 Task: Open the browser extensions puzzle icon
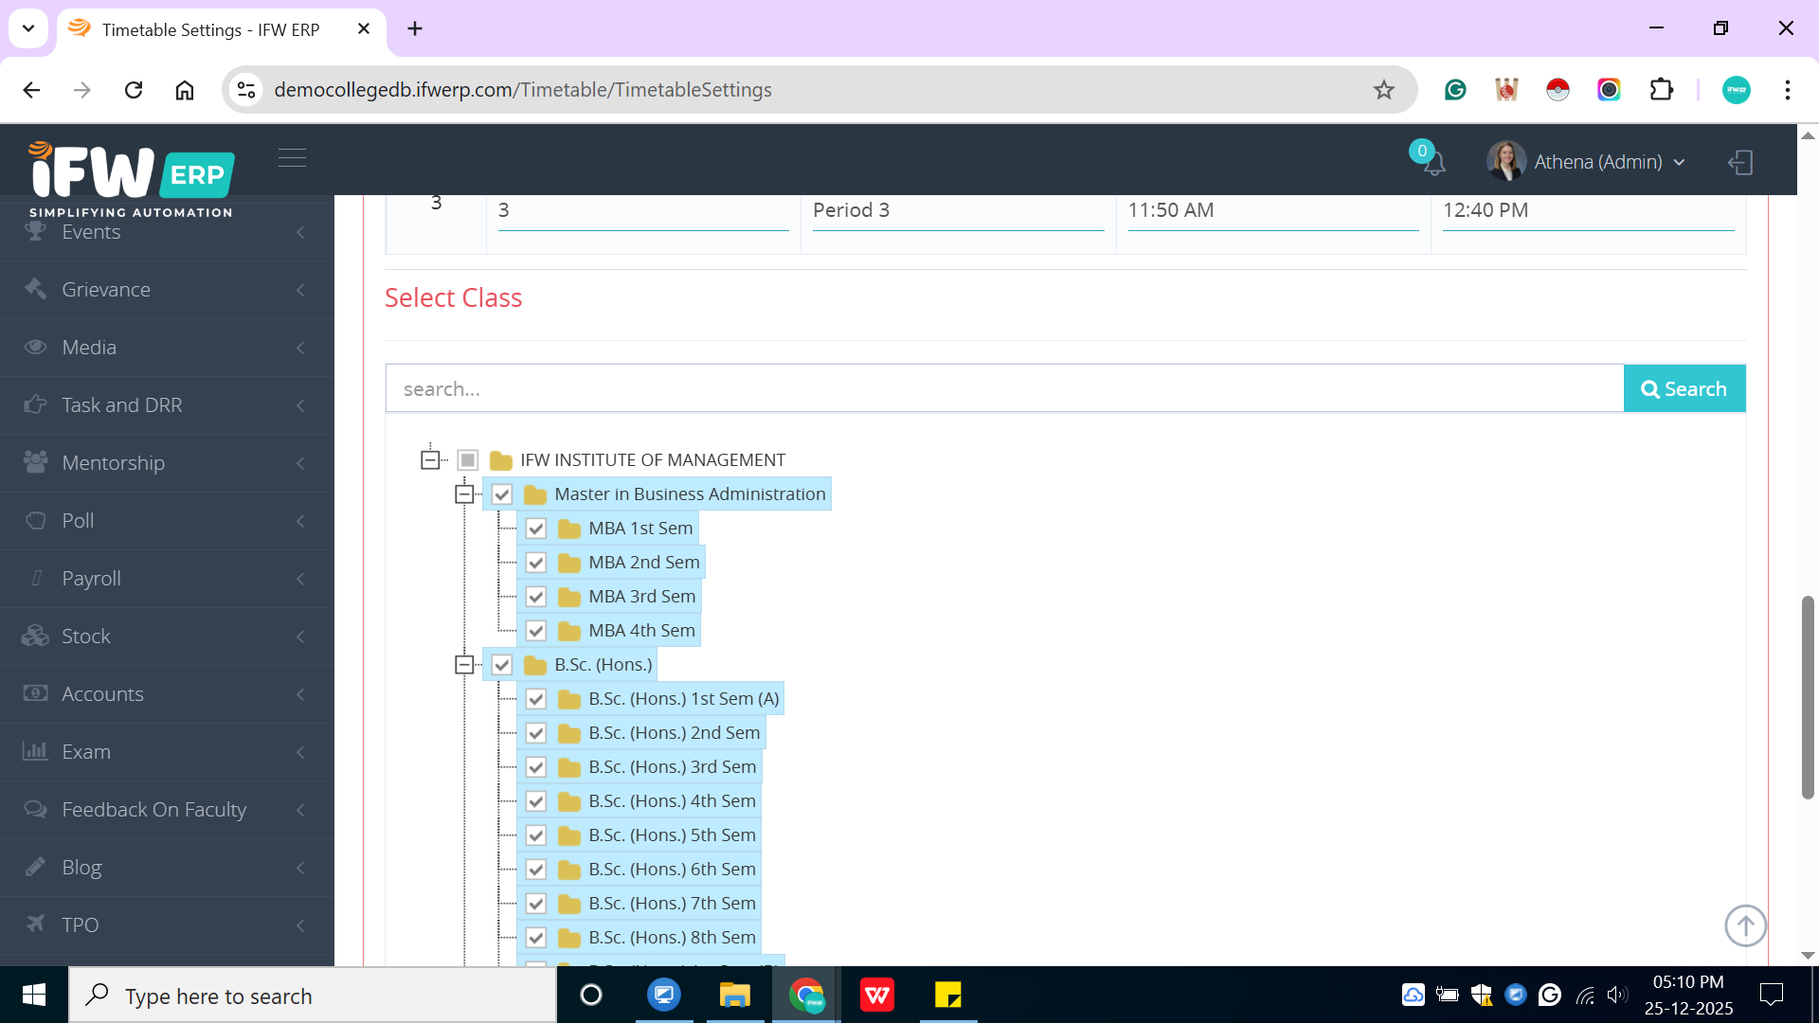[1661, 90]
